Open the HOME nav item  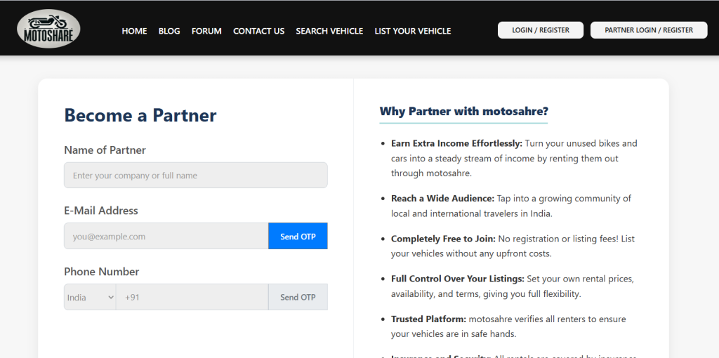point(134,31)
